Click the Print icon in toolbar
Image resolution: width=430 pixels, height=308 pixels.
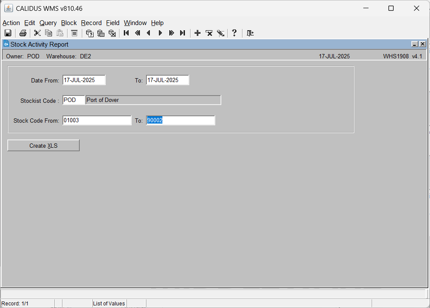[23, 33]
